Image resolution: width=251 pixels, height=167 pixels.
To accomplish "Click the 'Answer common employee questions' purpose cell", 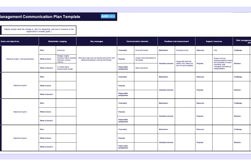I will tap(223, 64).
